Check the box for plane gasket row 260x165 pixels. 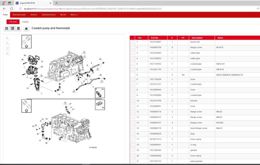(x=132, y=161)
